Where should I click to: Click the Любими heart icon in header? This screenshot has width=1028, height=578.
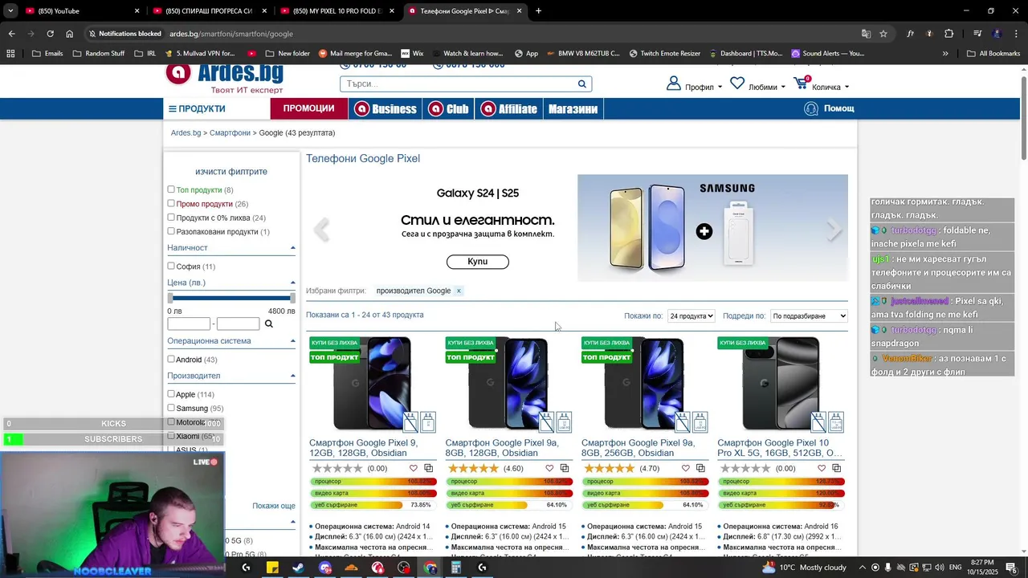coord(737,83)
